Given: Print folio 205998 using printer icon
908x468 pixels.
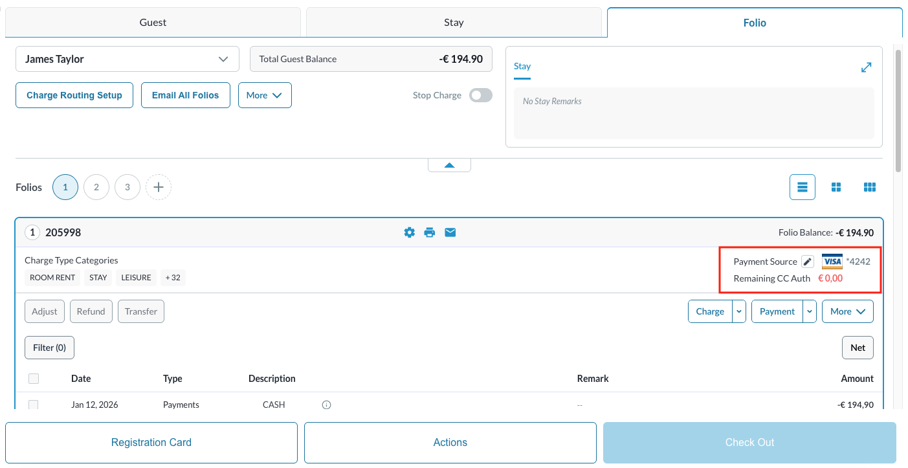Looking at the screenshot, I should coord(430,232).
